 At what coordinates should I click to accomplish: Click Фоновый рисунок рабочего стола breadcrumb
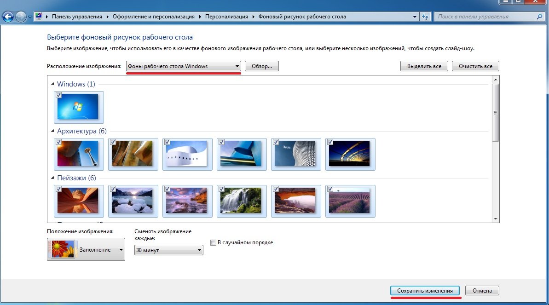click(x=302, y=17)
